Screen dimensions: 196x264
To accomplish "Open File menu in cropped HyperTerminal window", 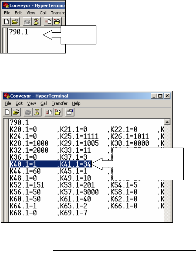I will pyautogui.click(x=7, y=13).
